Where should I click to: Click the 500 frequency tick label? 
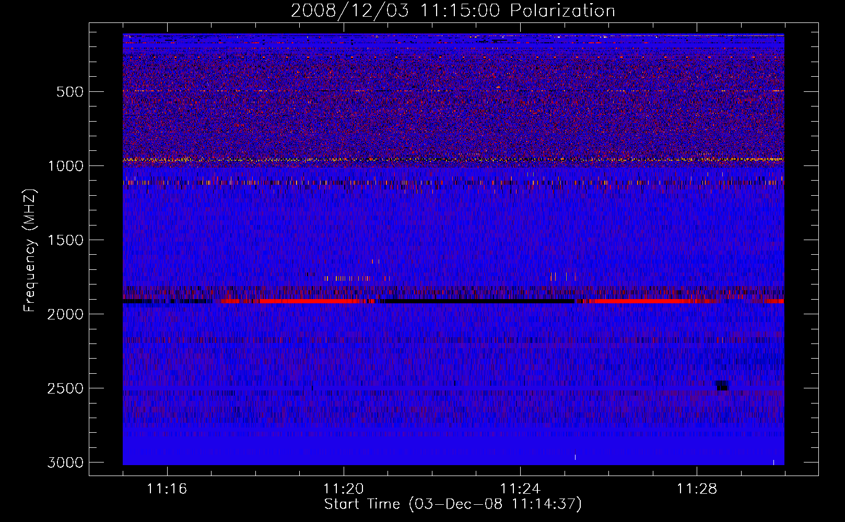coord(69,92)
